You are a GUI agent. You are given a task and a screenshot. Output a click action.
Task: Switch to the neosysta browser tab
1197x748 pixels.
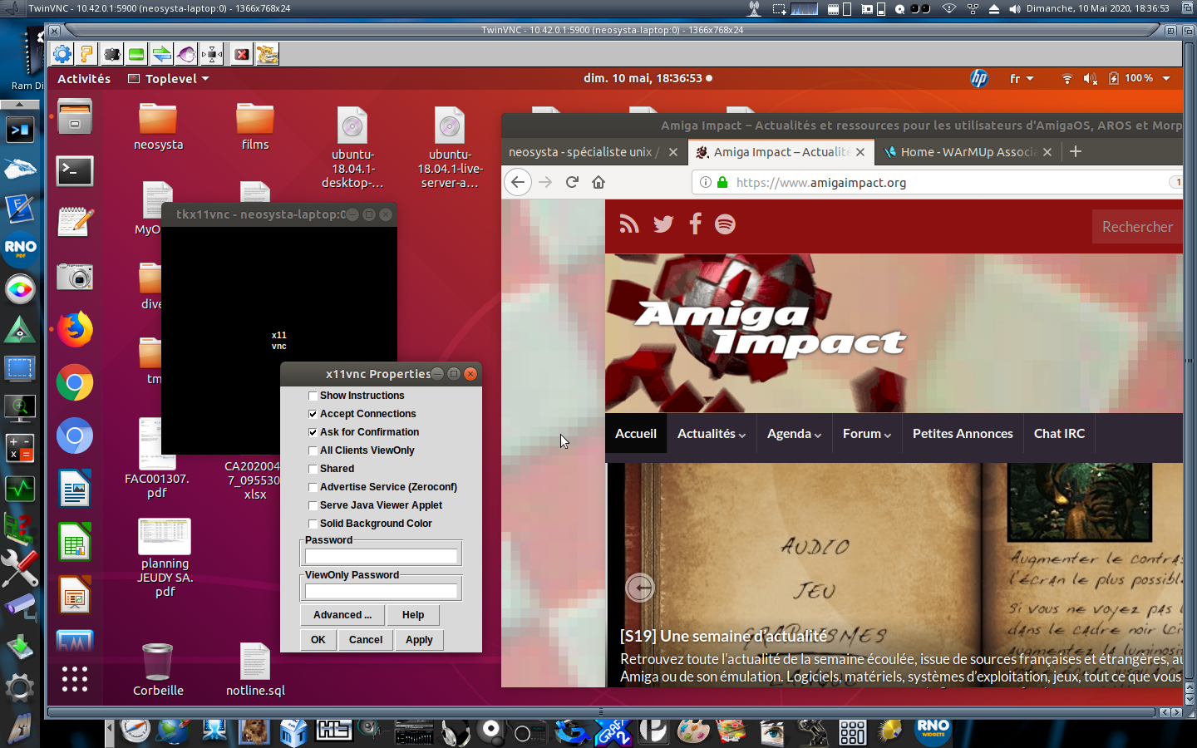(584, 152)
